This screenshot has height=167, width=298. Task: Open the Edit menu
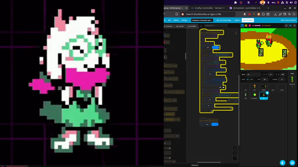point(169,20)
